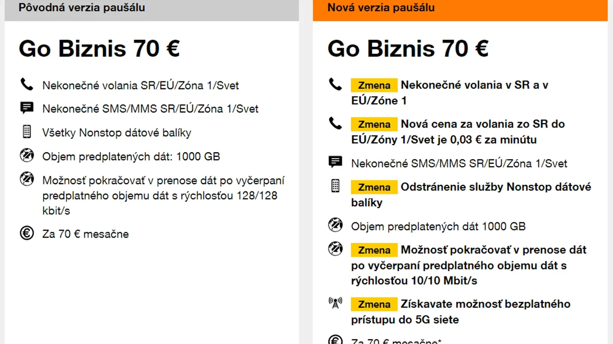
Task: Click the Zmena badge beside Odstránenie služby Nonstop
Action: click(374, 187)
